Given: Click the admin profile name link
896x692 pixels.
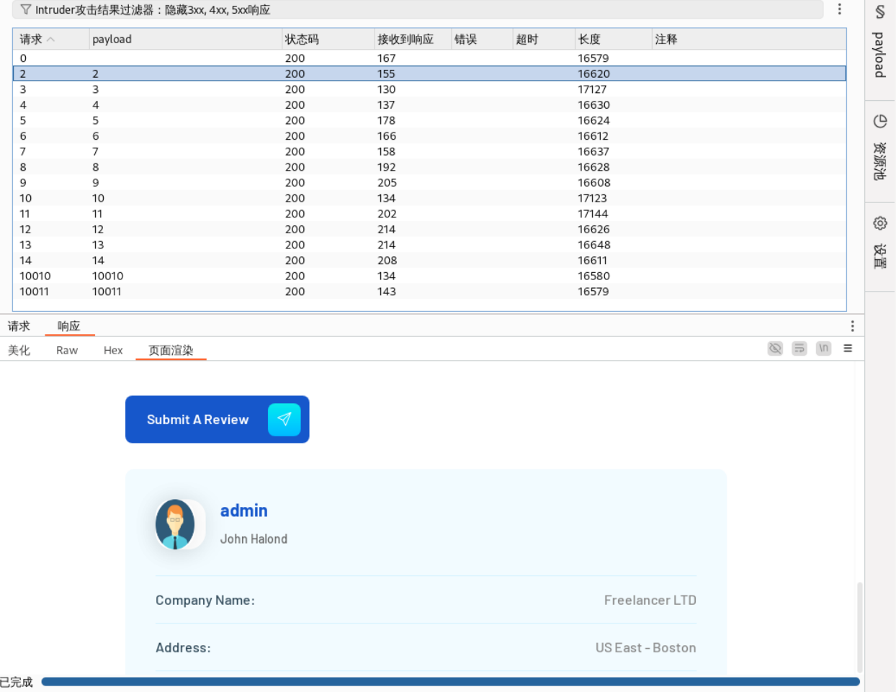Looking at the screenshot, I should (x=243, y=511).
